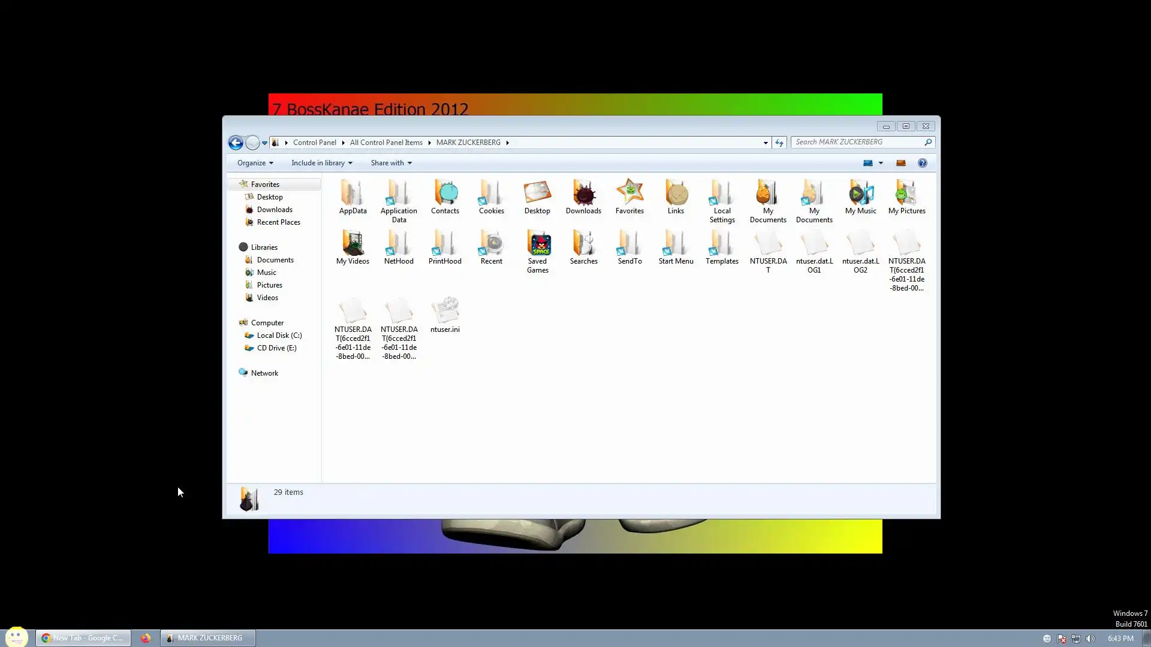The image size is (1151, 647).
Task: Open Firefox from the taskbar
Action: click(146, 638)
